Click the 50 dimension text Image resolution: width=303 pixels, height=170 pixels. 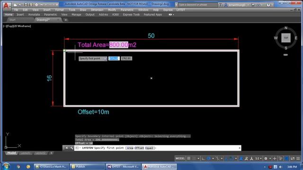[x=151, y=36]
